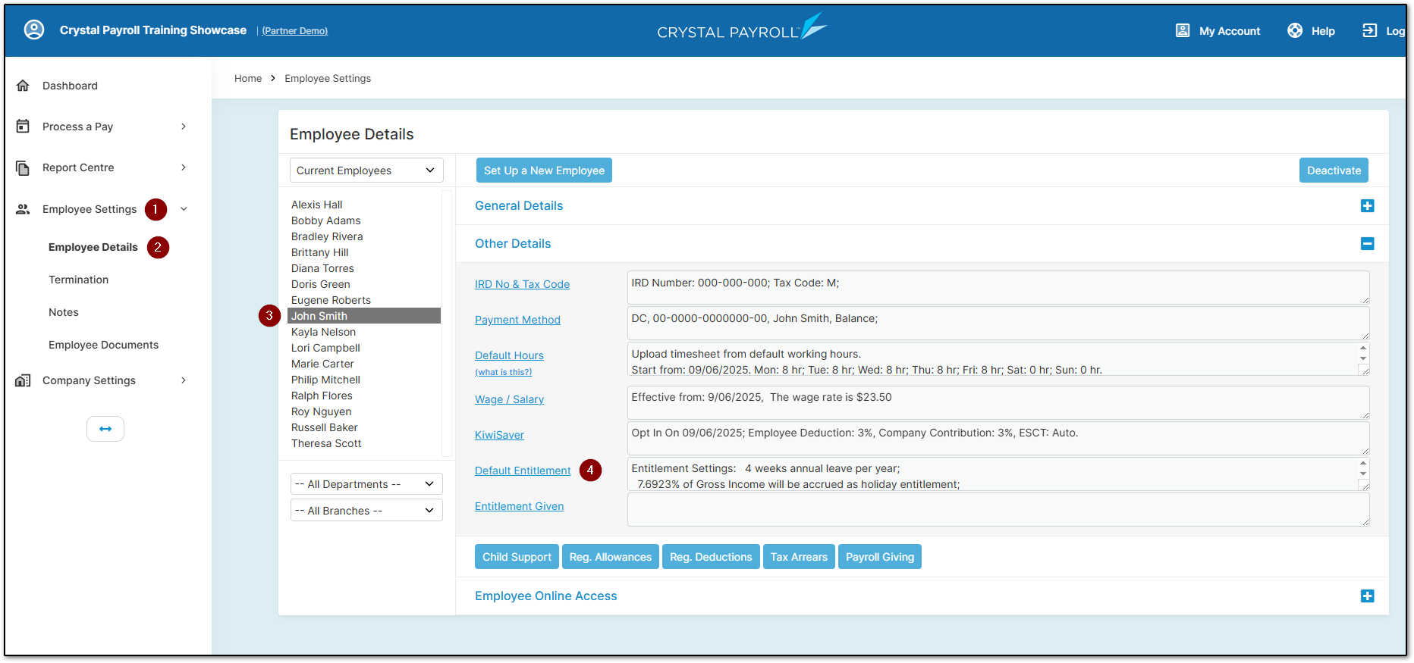Viewport: 1414px width, 663px height.
Task: Click the Deactivate button
Action: tap(1334, 170)
